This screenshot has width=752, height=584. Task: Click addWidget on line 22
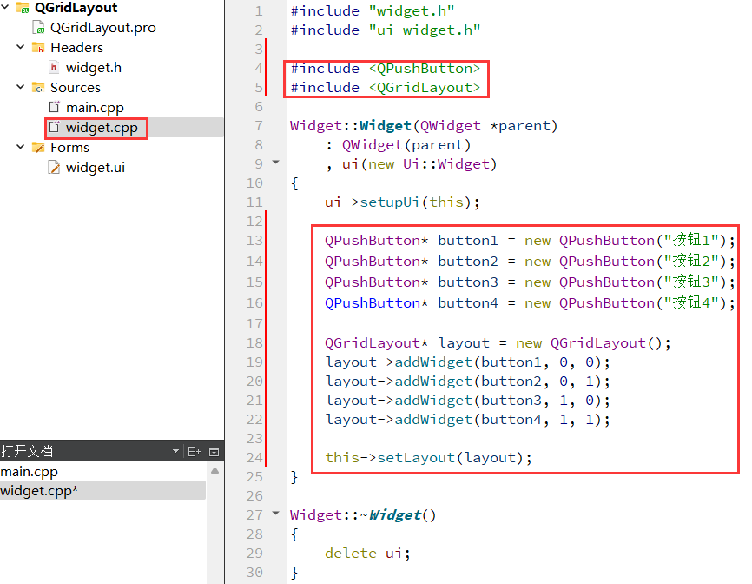click(433, 420)
